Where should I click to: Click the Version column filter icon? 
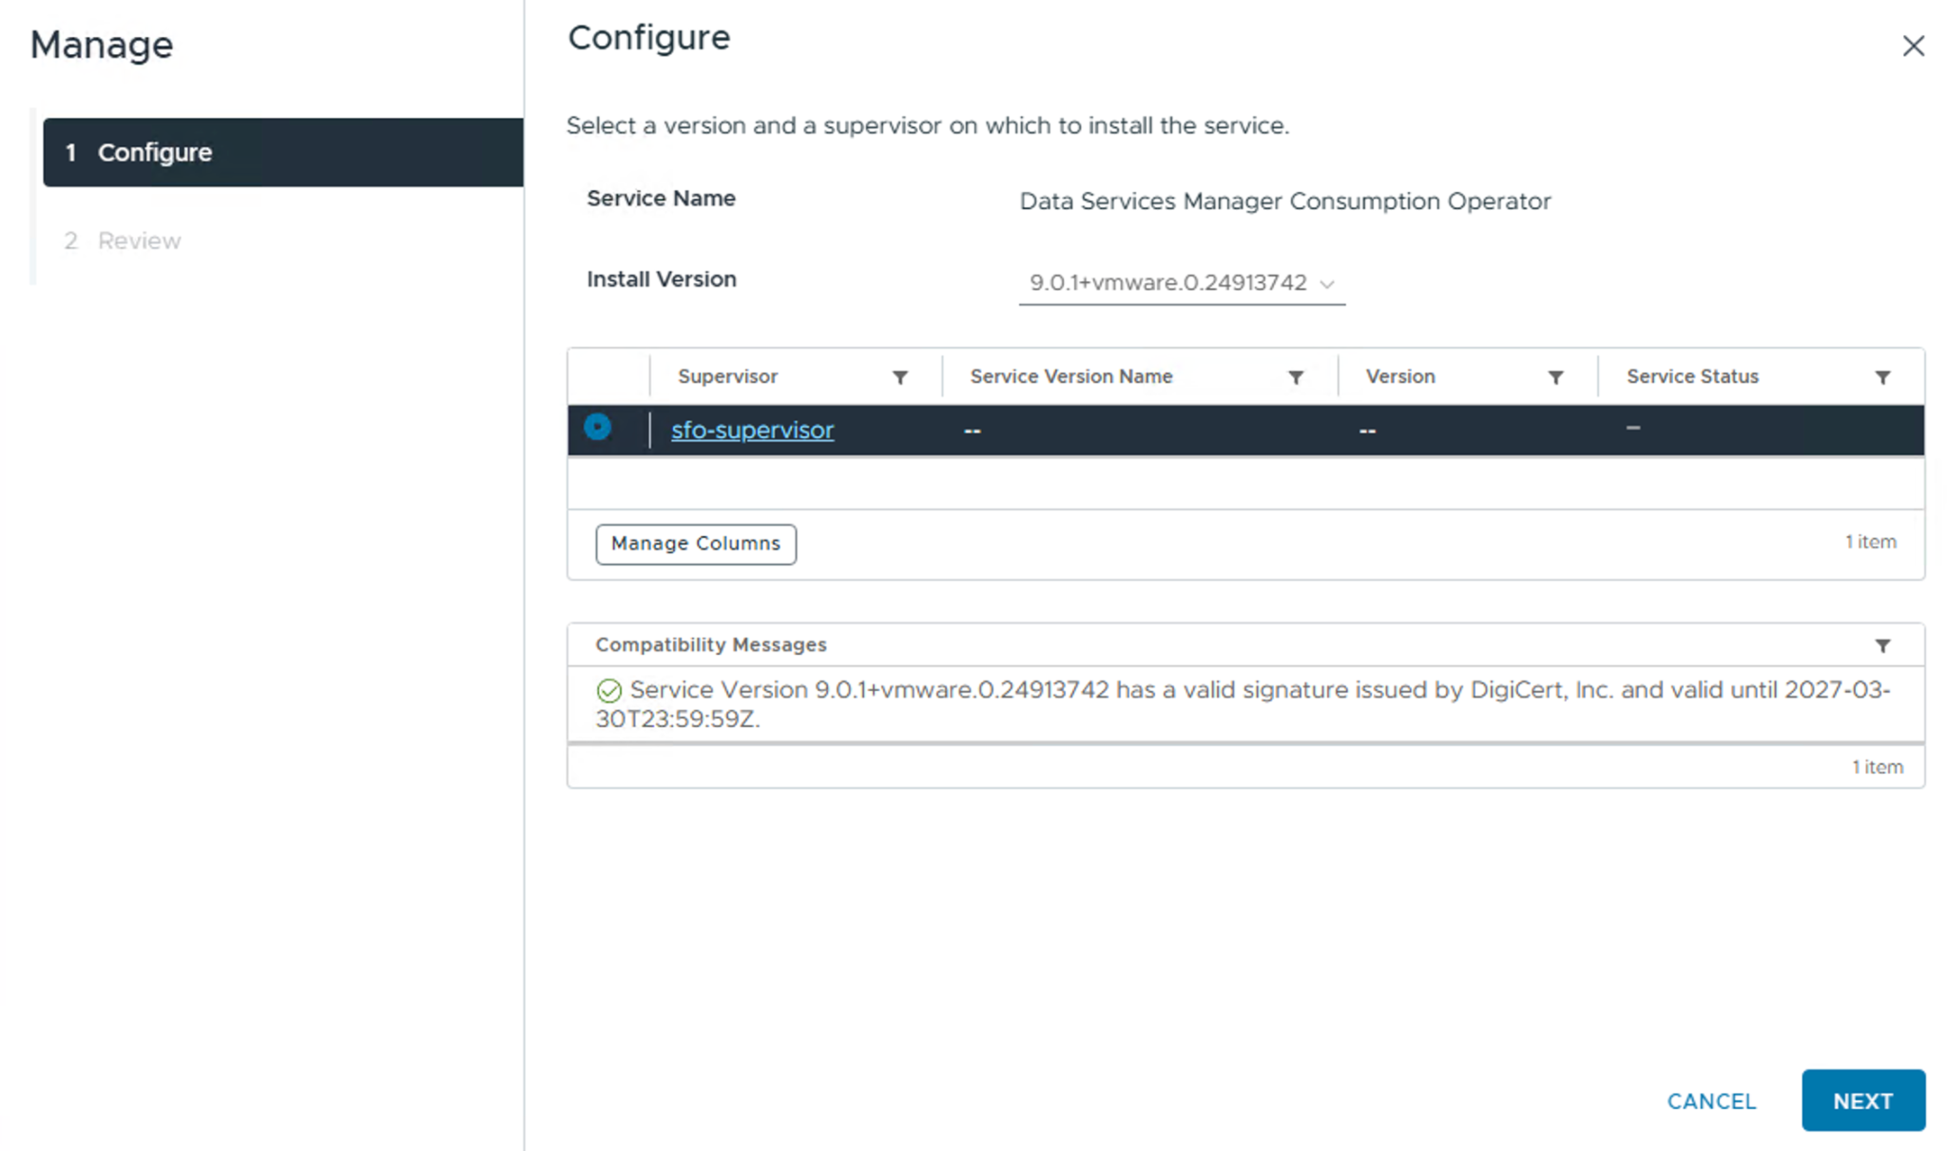pos(1555,377)
